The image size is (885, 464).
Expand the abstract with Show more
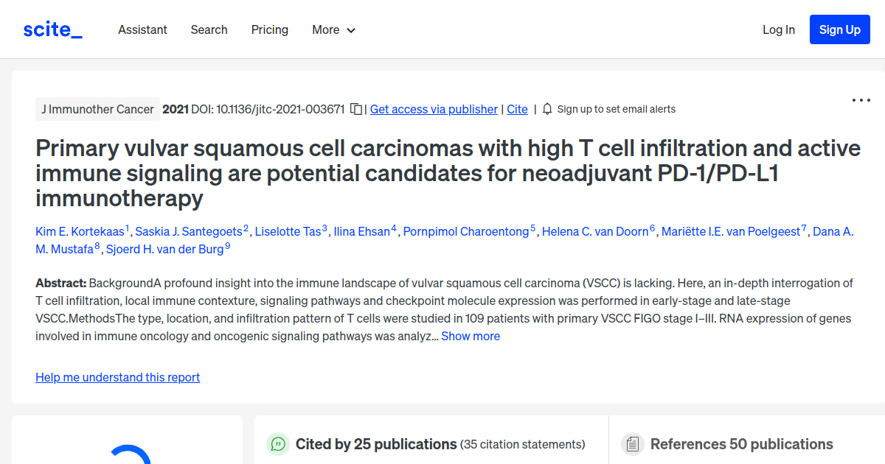(471, 336)
